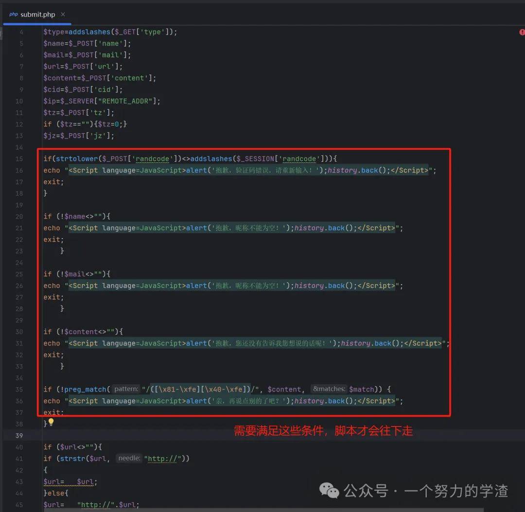The height and width of the screenshot is (512, 525).
Task: Click gutter line number 15
Action: [19, 159]
